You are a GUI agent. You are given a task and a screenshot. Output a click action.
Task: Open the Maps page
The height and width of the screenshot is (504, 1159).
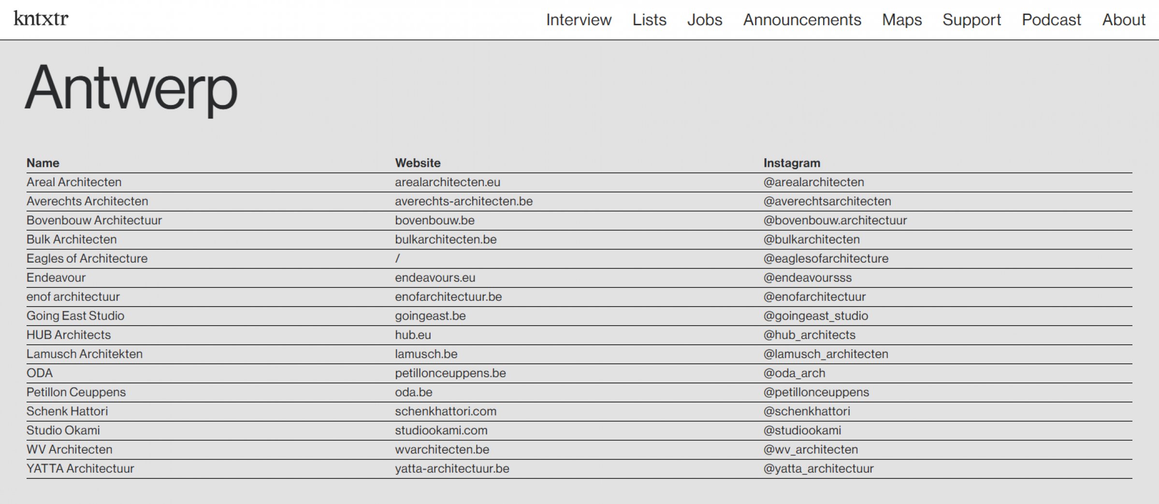[x=901, y=20]
